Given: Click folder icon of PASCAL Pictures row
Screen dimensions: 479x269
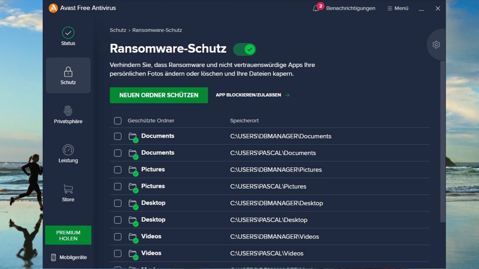Looking at the screenshot, I should pos(133,188).
